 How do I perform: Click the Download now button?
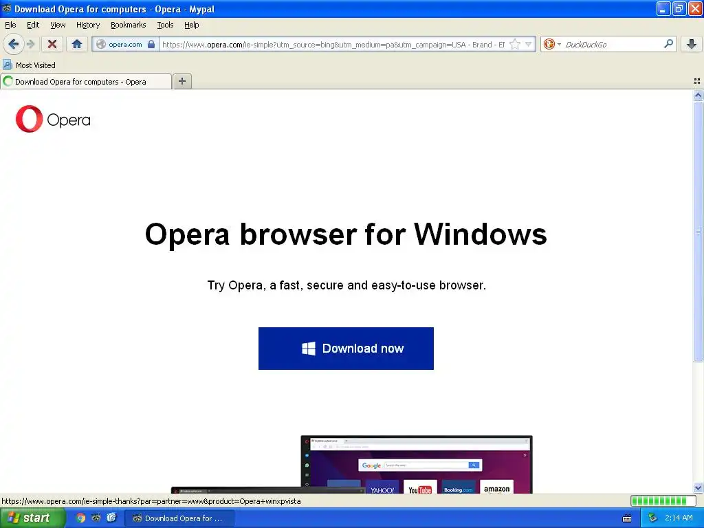(x=346, y=349)
